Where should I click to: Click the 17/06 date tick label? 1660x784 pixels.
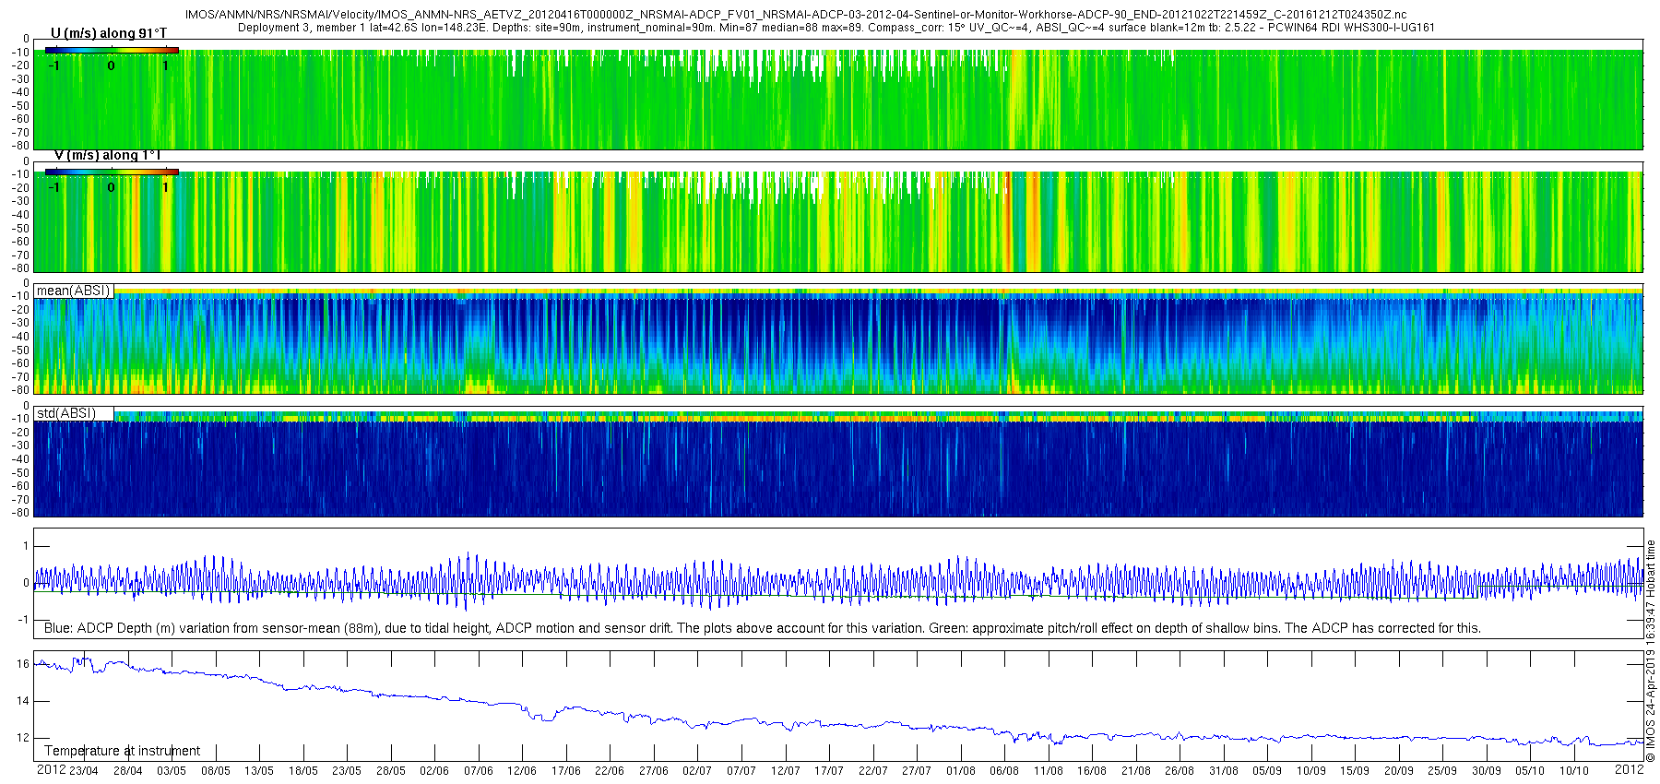click(565, 771)
